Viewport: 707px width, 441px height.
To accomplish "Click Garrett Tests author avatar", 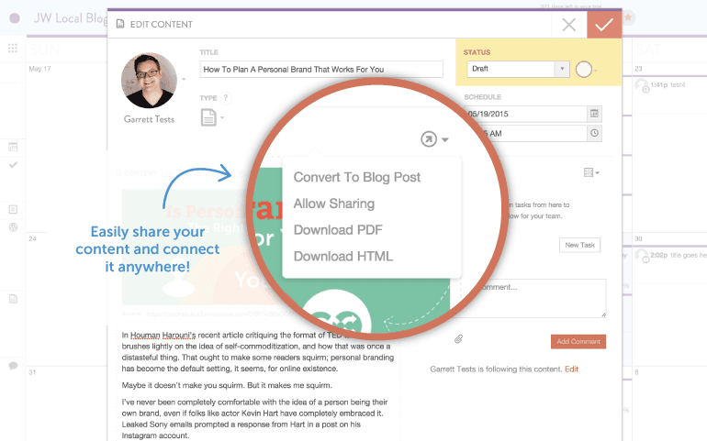I will (149, 81).
